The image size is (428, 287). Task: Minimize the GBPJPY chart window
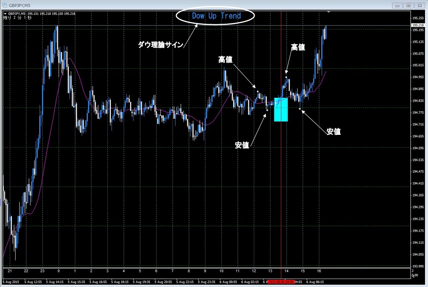(398, 5)
